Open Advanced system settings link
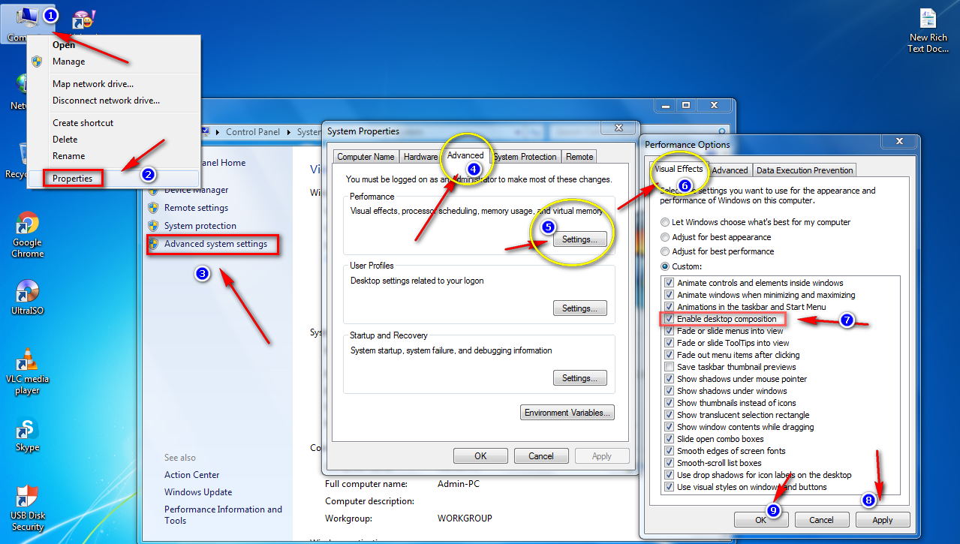The width and height of the screenshot is (960, 544). point(215,244)
